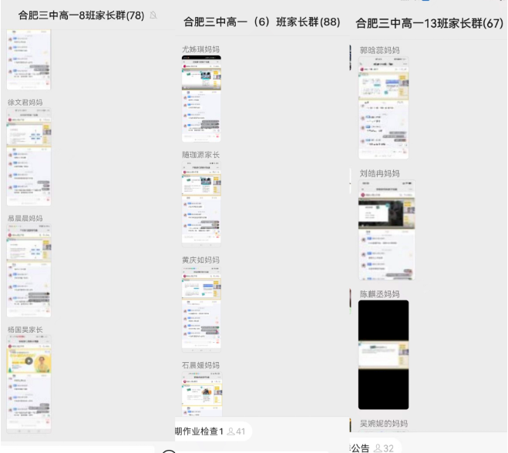The width and height of the screenshot is (508, 453).
Task: Open the first image in 8班 chat
Action: tap(29, 60)
